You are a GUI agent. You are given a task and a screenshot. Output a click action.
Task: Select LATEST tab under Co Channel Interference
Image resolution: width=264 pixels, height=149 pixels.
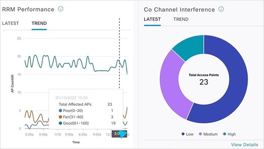coord(152,19)
